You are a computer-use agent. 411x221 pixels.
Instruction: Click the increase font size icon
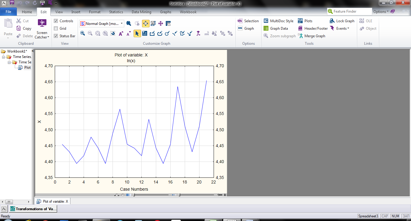(x=121, y=33)
